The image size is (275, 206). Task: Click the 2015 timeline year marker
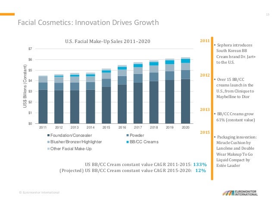[x=205, y=132]
